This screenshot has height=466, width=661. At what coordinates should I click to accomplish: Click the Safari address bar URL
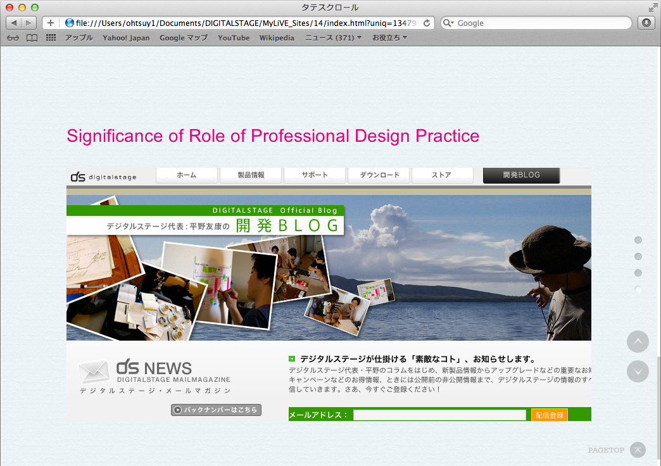[x=246, y=23]
